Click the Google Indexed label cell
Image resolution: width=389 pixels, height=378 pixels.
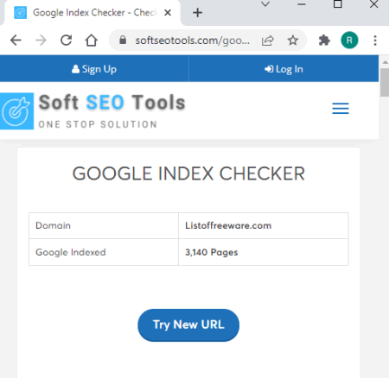[104, 252]
